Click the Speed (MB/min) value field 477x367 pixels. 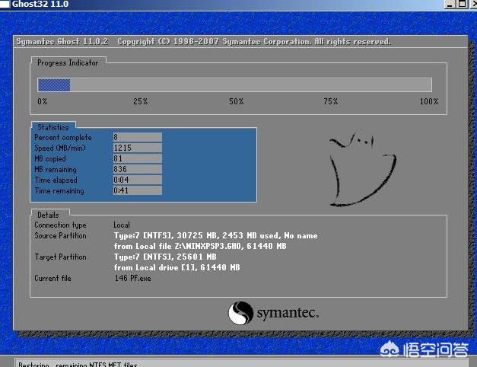pos(137,148)
